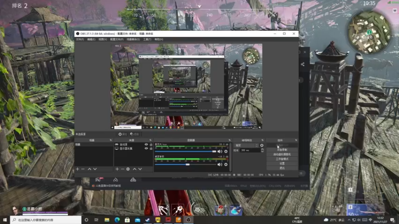Open Cortana circle icon on taskbar
Viewport: 399px width, 224px height.
coord(86,220)
